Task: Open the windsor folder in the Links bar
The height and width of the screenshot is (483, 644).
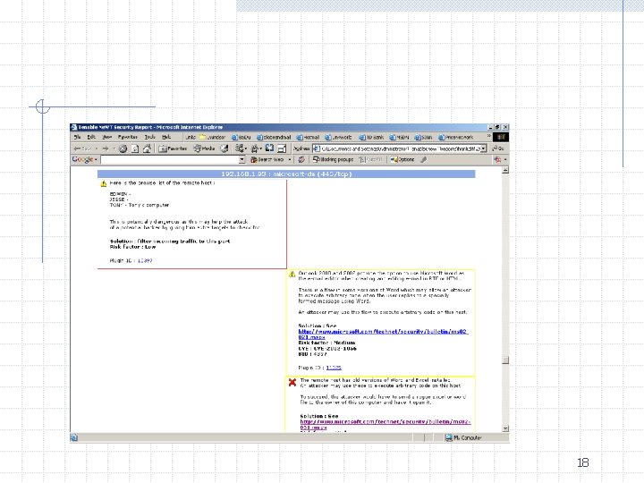Action: pos(212,137)
